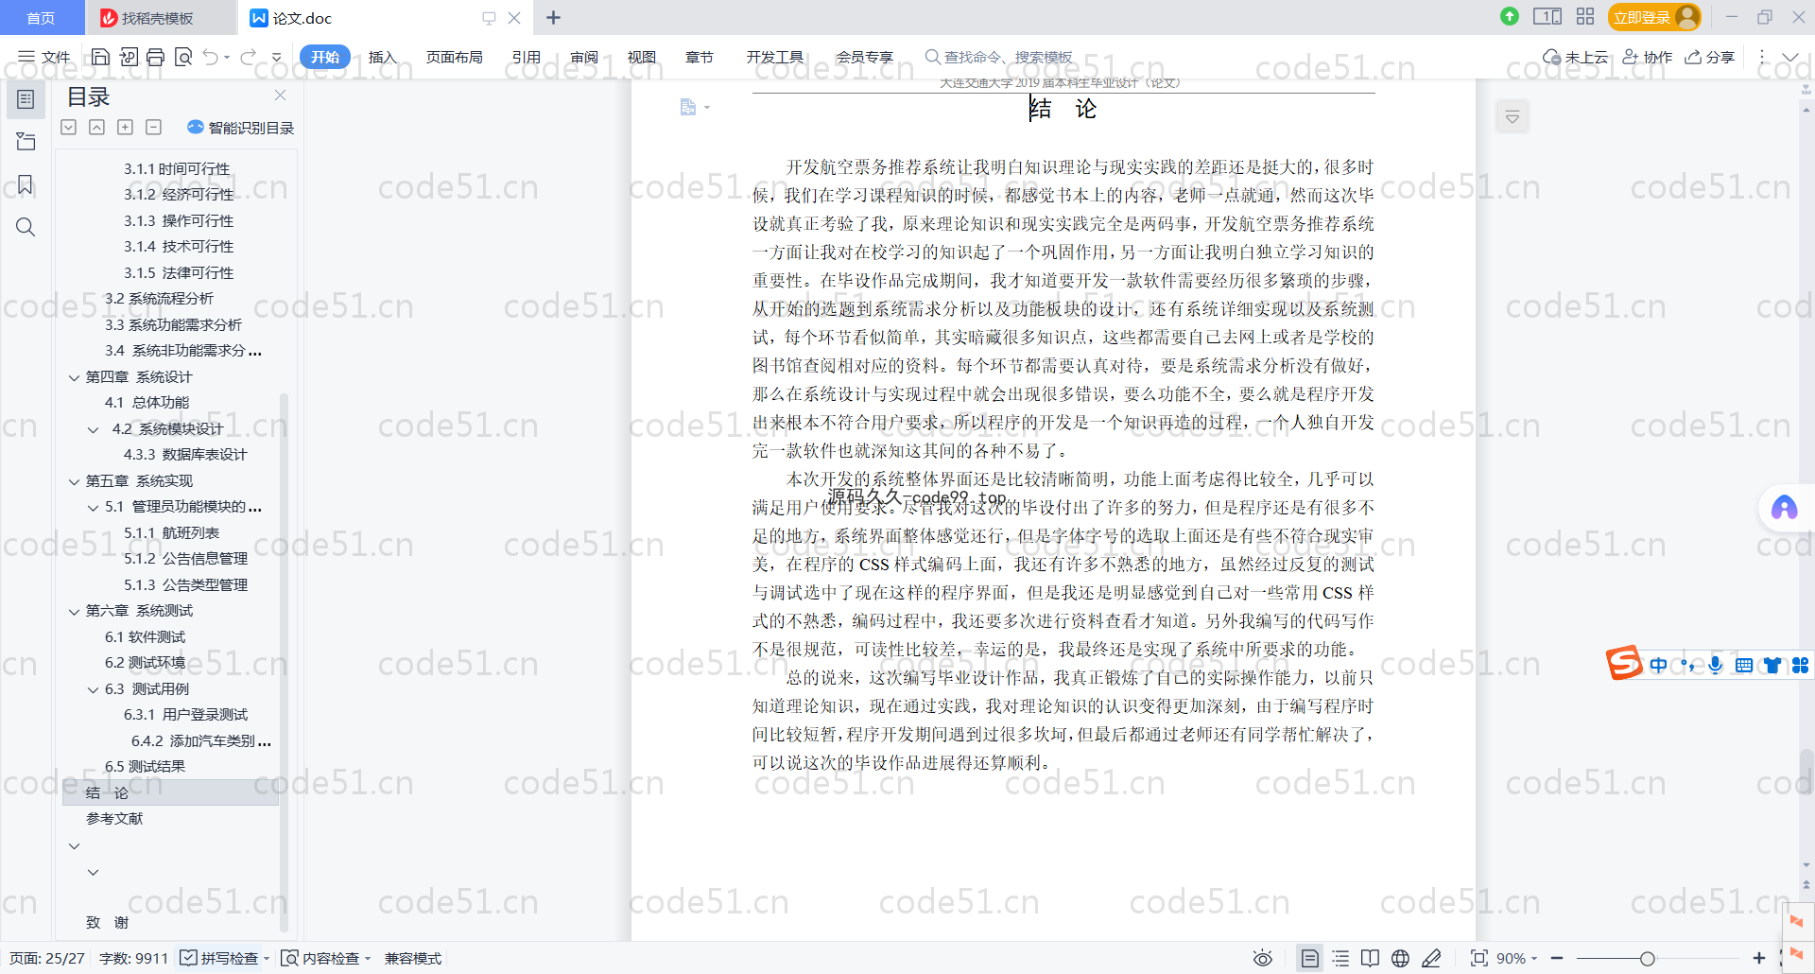This screenshot has width=1815, height=974.
Task: Close the 目录 navigation pane
Action: 280,96
